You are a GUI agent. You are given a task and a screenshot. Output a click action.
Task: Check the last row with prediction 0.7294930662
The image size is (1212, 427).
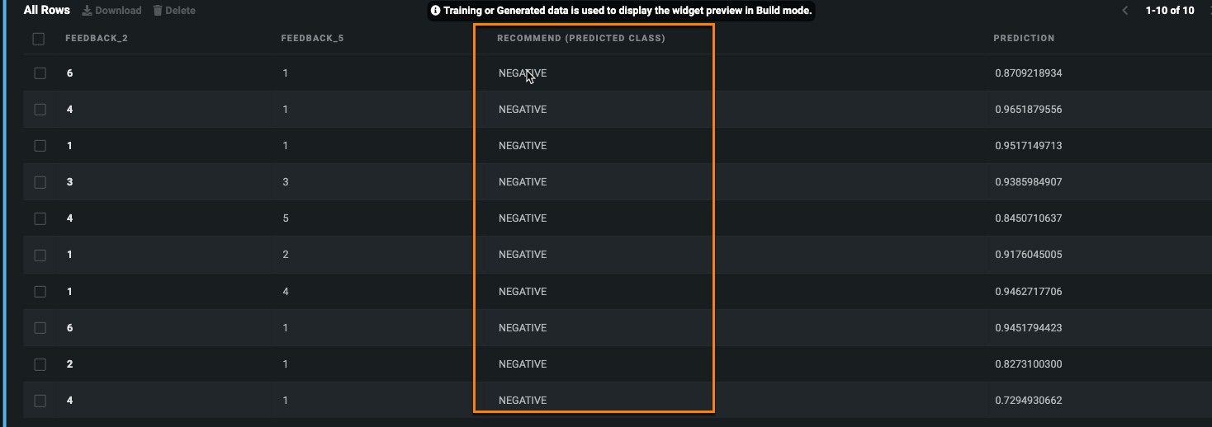point(40,401)
